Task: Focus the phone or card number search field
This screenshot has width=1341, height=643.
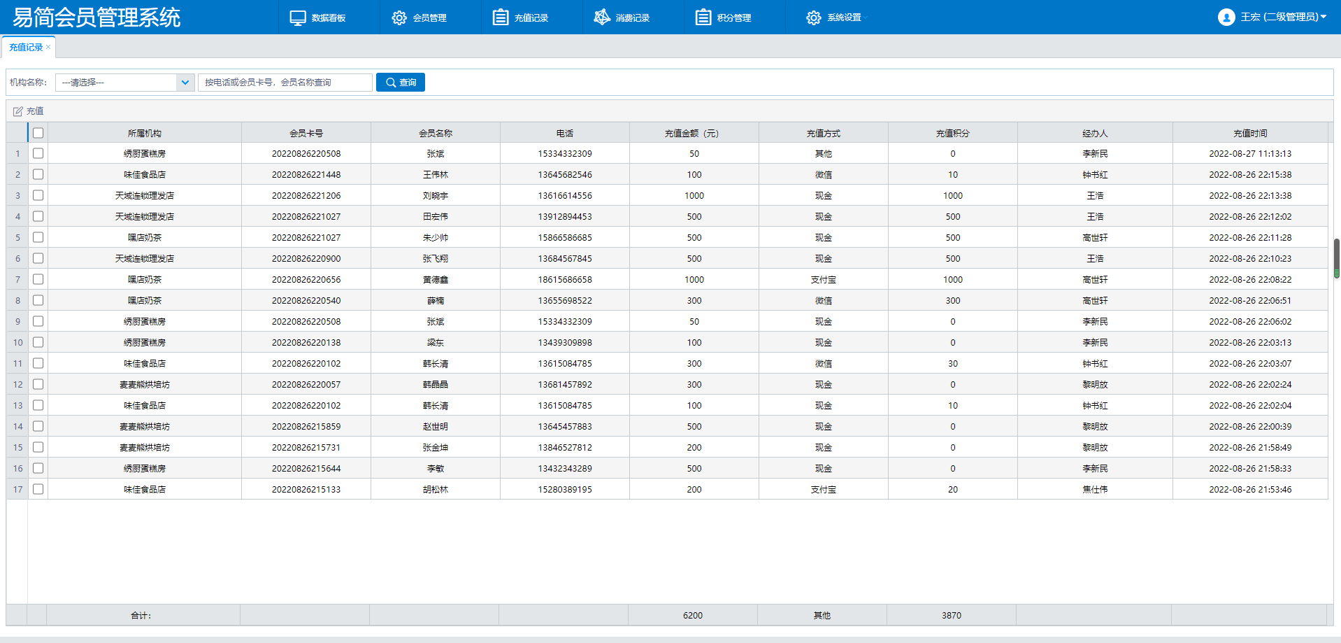Action: (x=285, y=83)
